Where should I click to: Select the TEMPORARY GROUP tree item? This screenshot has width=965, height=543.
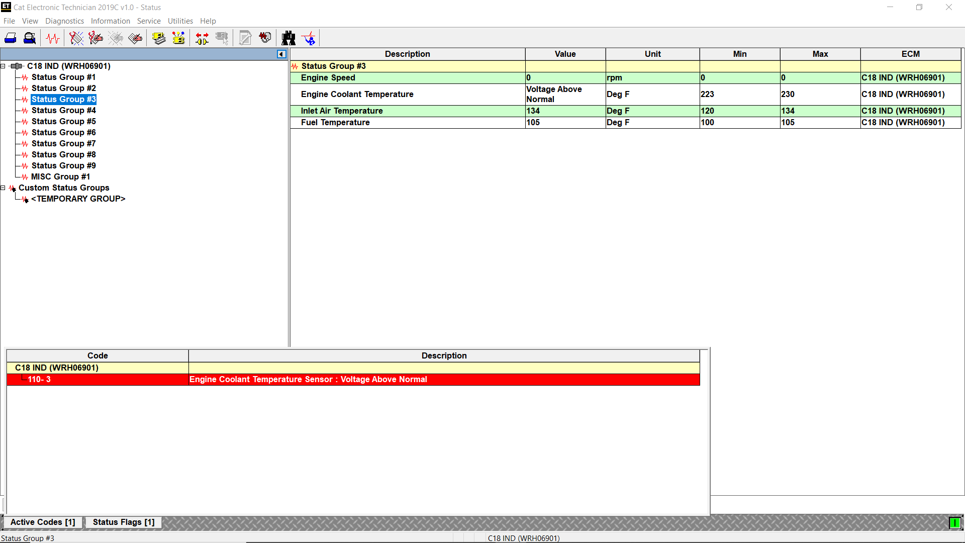click(x=78, y=199)
